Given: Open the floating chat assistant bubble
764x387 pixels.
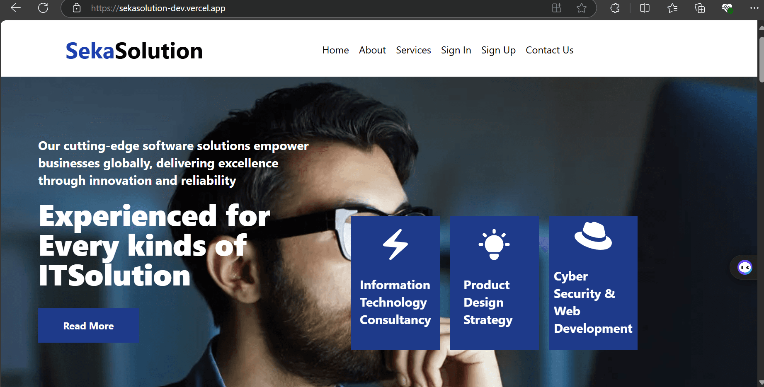Looking at the screenshot, I should point(745,267).
